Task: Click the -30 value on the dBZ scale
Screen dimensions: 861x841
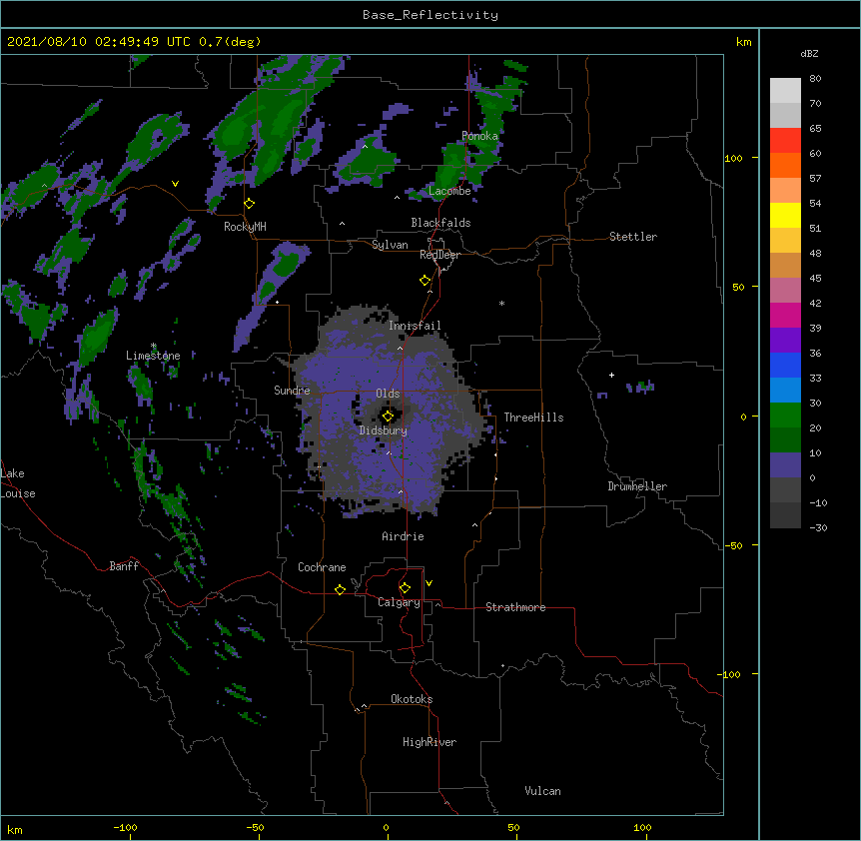Action: pos(818,527)
